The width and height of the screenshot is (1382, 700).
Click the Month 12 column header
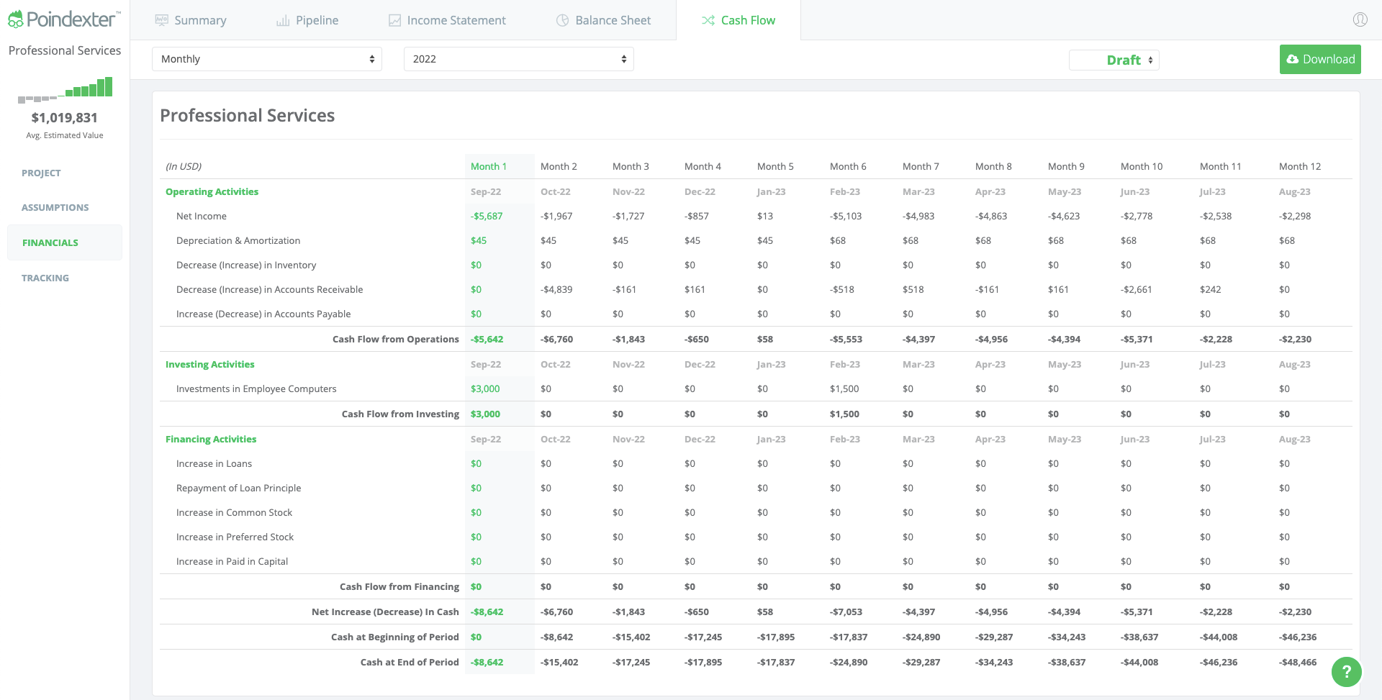[1300, 166]
